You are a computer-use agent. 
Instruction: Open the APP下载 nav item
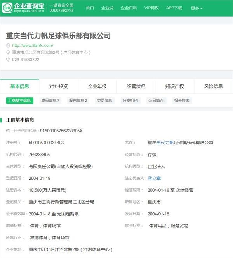174,8
